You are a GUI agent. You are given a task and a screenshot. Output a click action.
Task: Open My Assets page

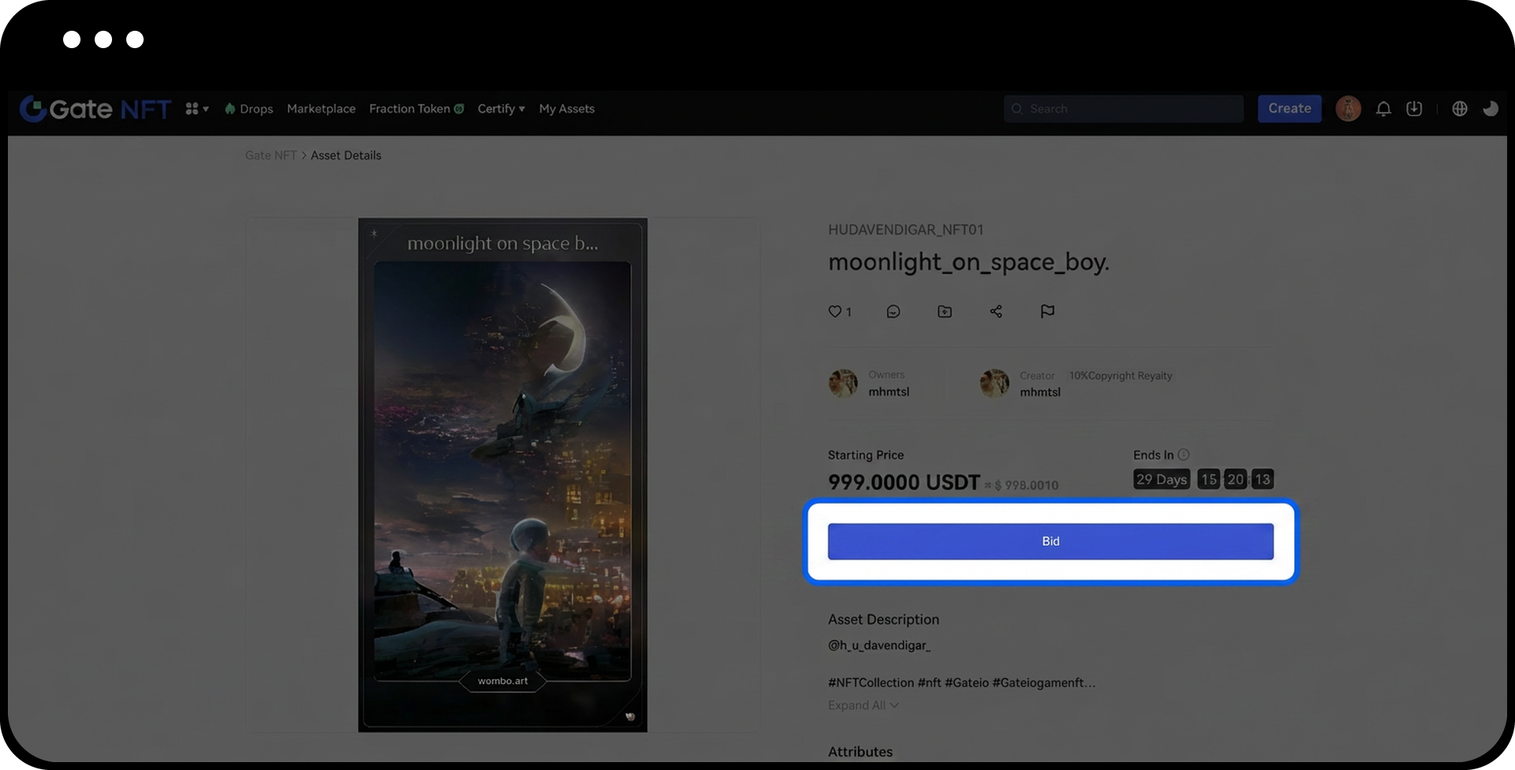tap(567, 109)
